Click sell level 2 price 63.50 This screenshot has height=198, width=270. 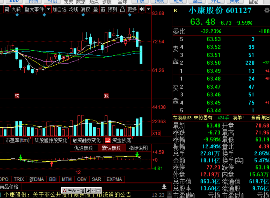[x=214, y=63]
